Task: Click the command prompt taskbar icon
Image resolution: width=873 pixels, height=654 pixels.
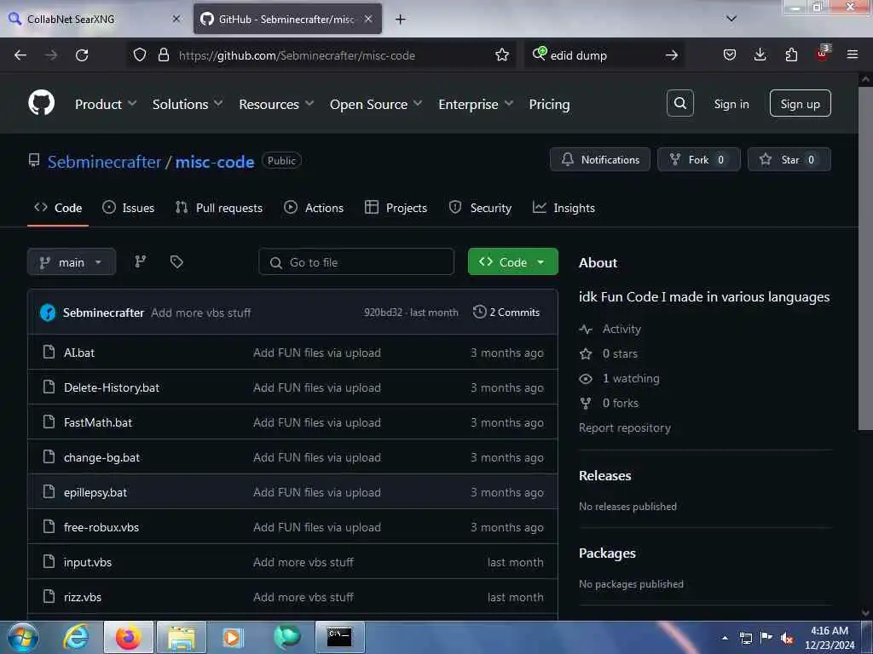Action: pos(339,637)
